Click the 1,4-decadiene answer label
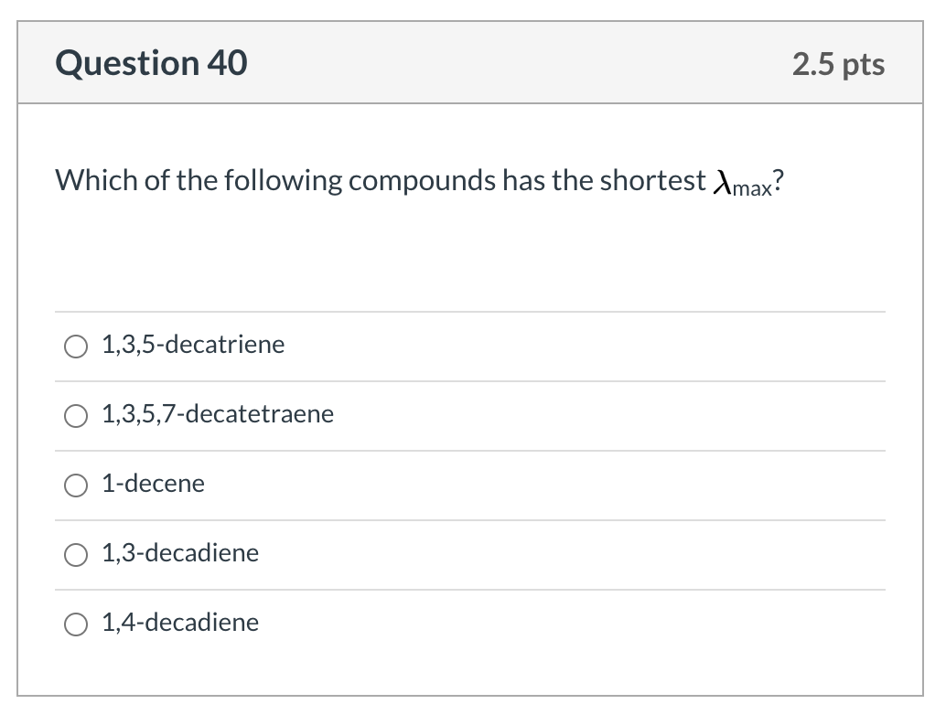 [180, 623]
